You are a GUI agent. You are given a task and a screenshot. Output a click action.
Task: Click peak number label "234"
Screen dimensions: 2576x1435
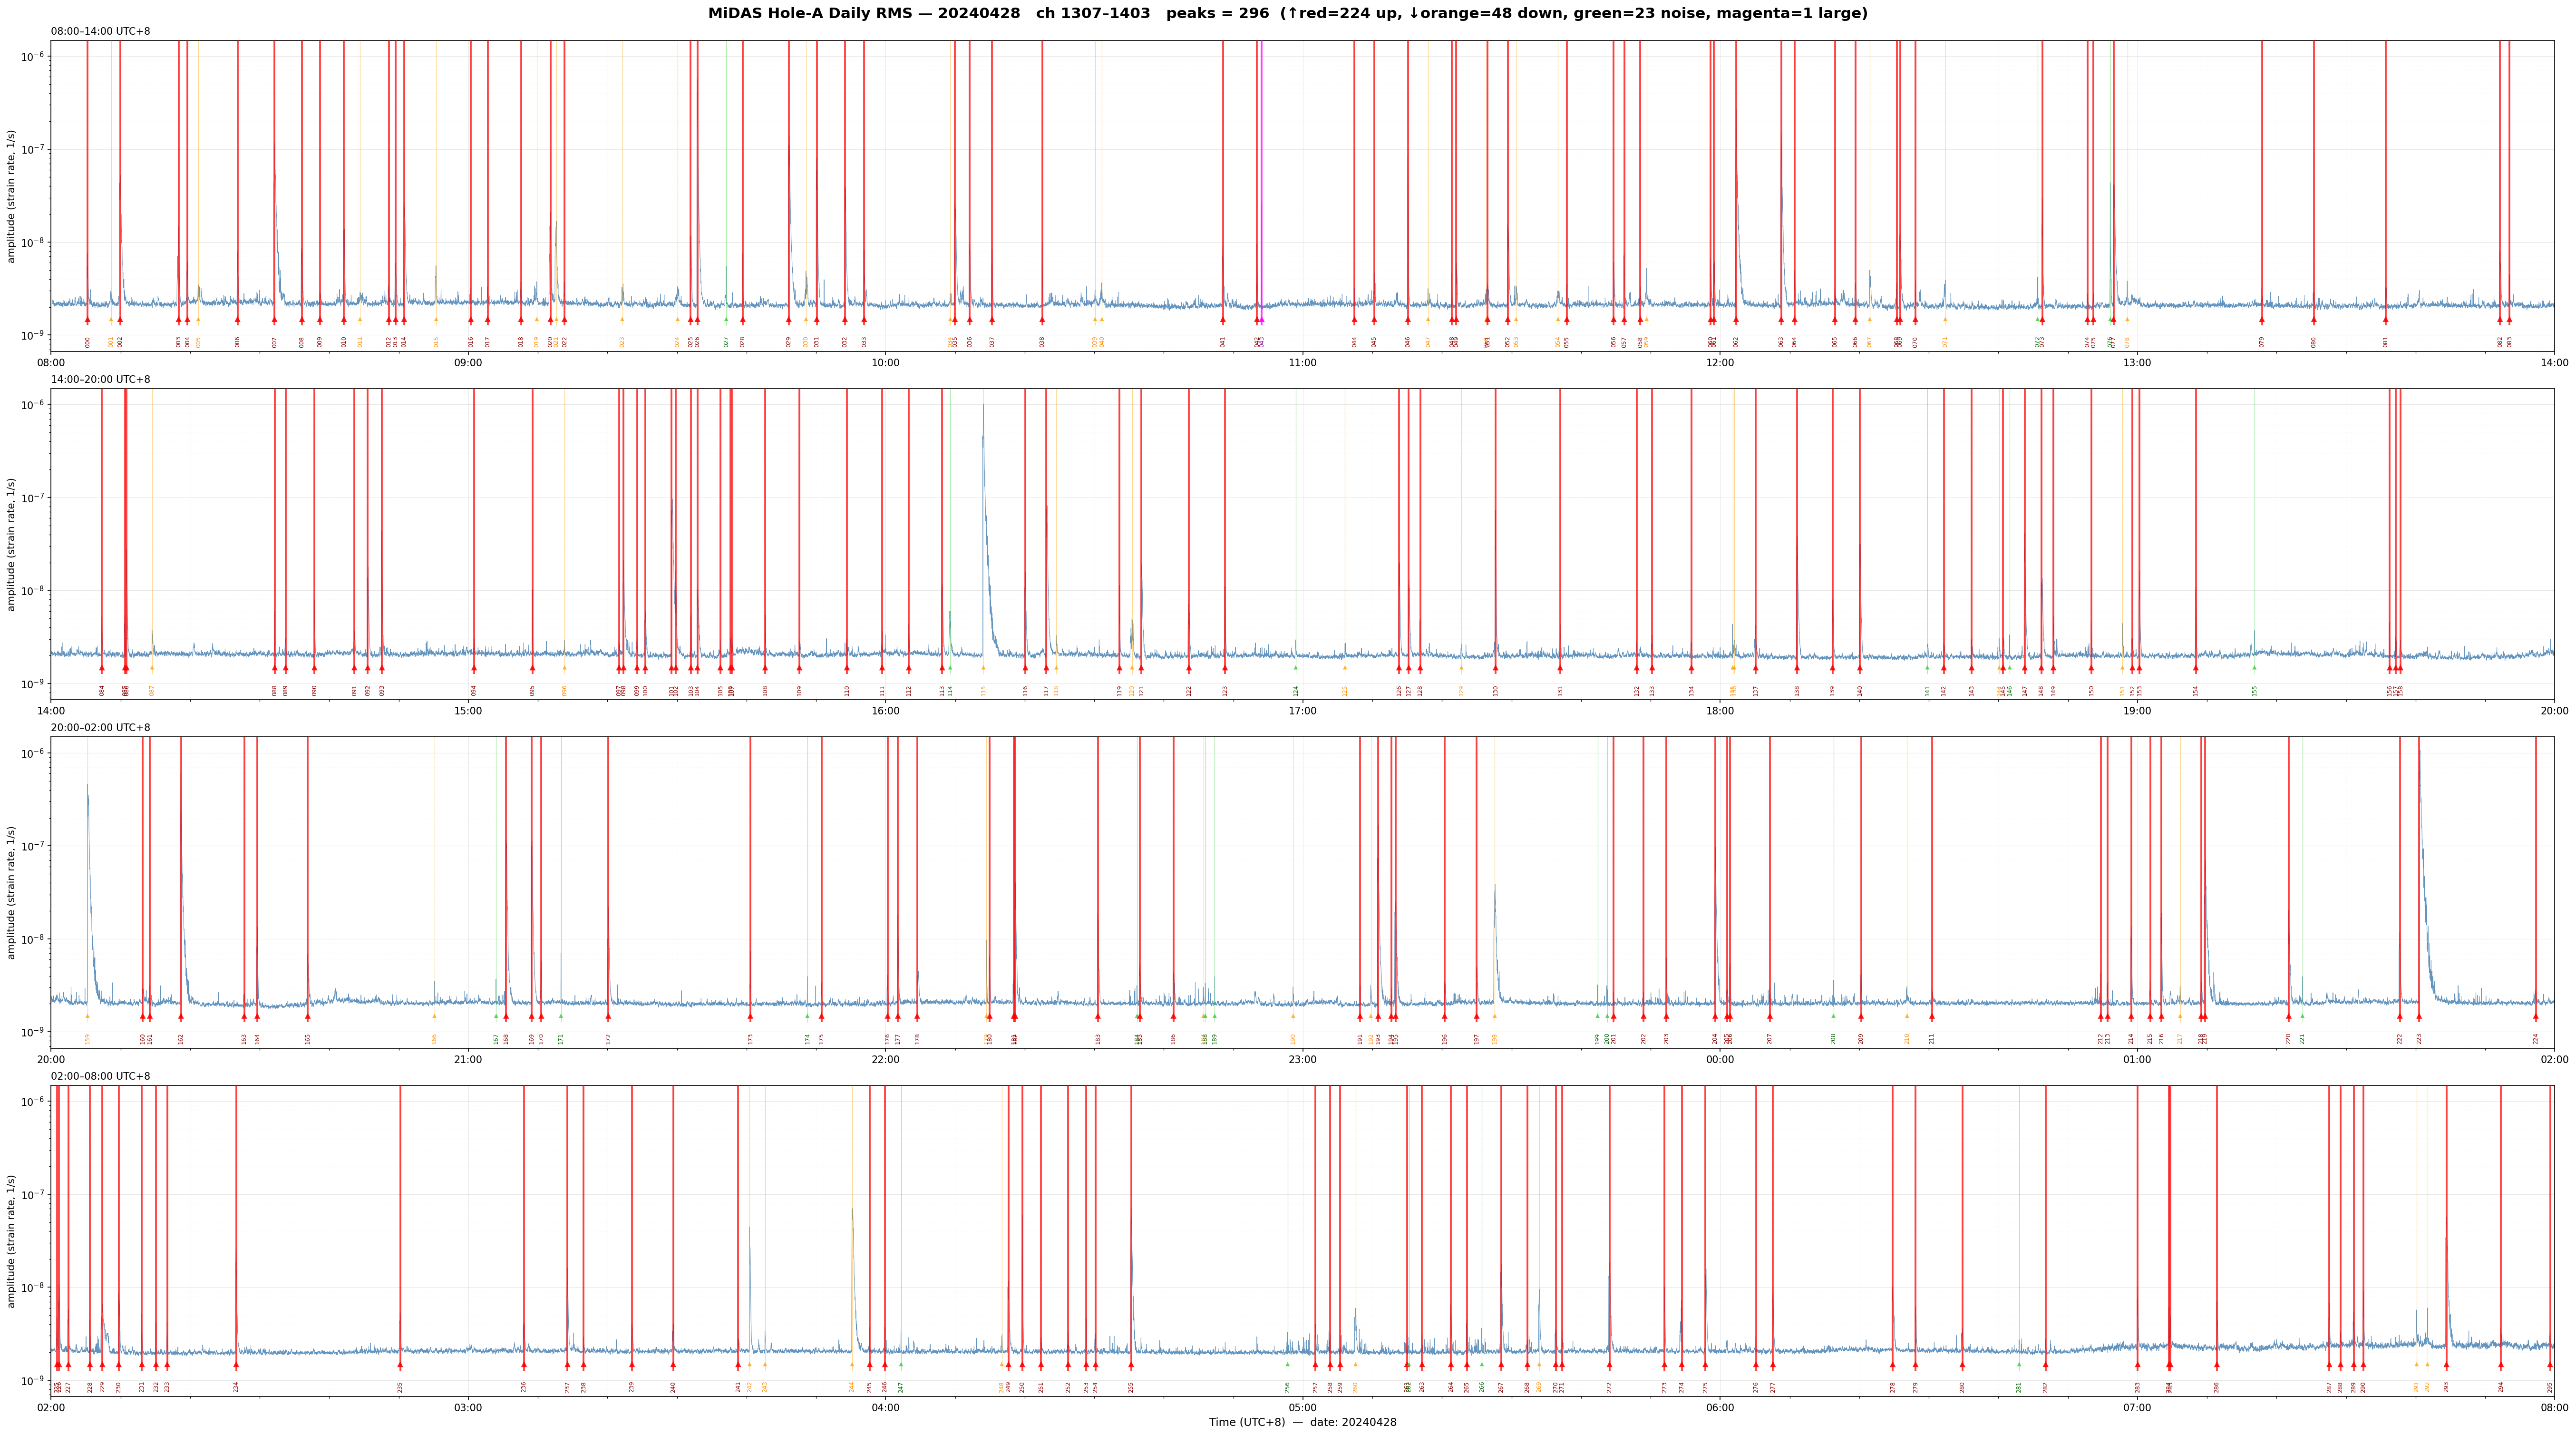click(x=236, y=1387)
